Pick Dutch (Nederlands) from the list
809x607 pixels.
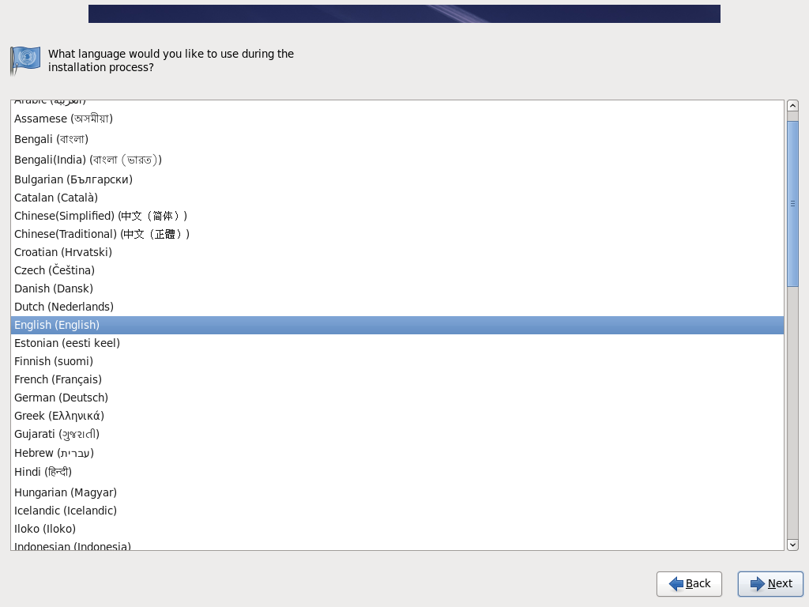click(x=397, y=307)
